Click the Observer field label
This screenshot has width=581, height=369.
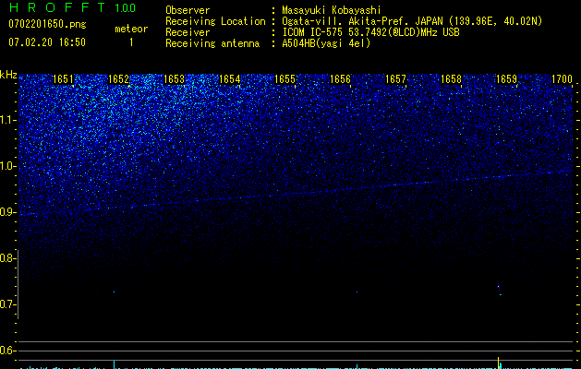pos(188,10)
